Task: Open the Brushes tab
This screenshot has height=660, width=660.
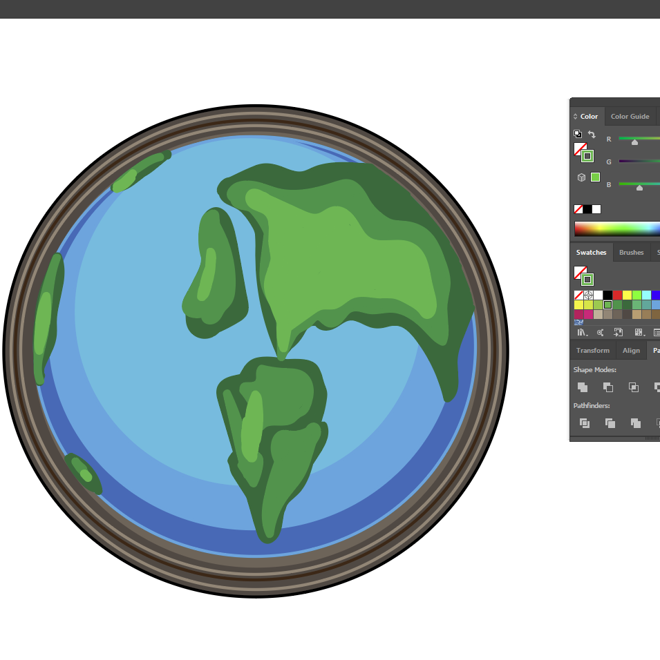Action: tap(631, 253)
